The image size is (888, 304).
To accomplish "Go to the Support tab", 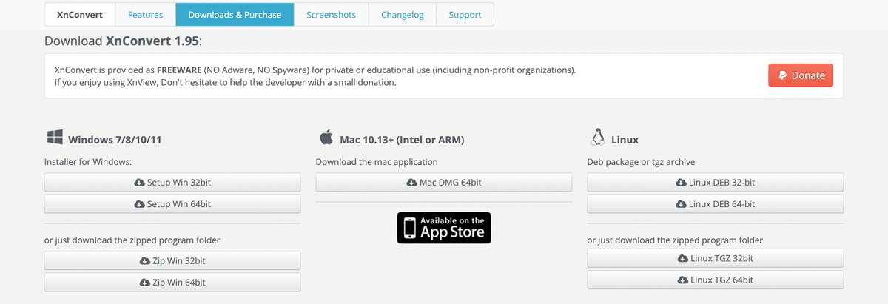I will [465, 15].
